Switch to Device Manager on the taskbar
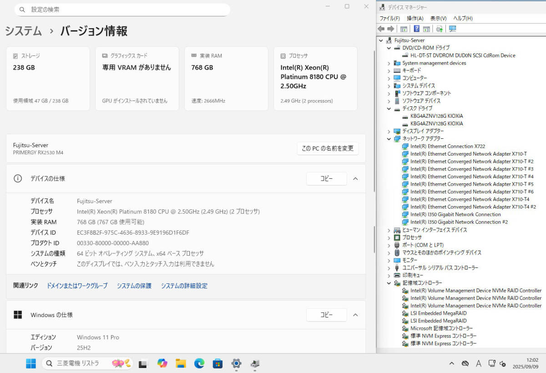Image resolution: width=546 pixels, height=373 pixels. tap(255, 363)
